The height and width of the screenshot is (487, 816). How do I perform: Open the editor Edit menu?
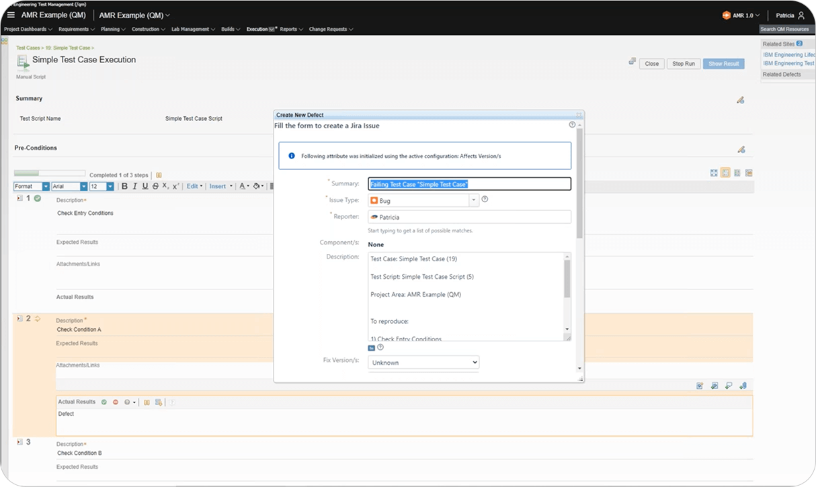pyautogui.click(x=195, y=186)
